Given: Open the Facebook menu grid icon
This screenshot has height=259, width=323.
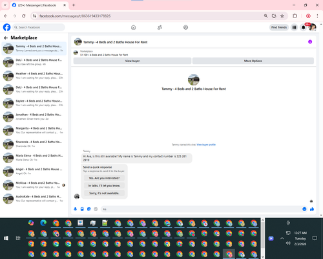Looking at the screenshot, I should 294,27.
